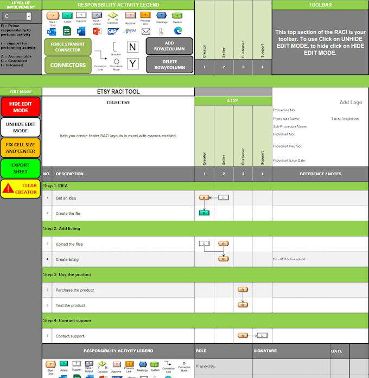Click the Delete Row/Column button

[169, 65]
